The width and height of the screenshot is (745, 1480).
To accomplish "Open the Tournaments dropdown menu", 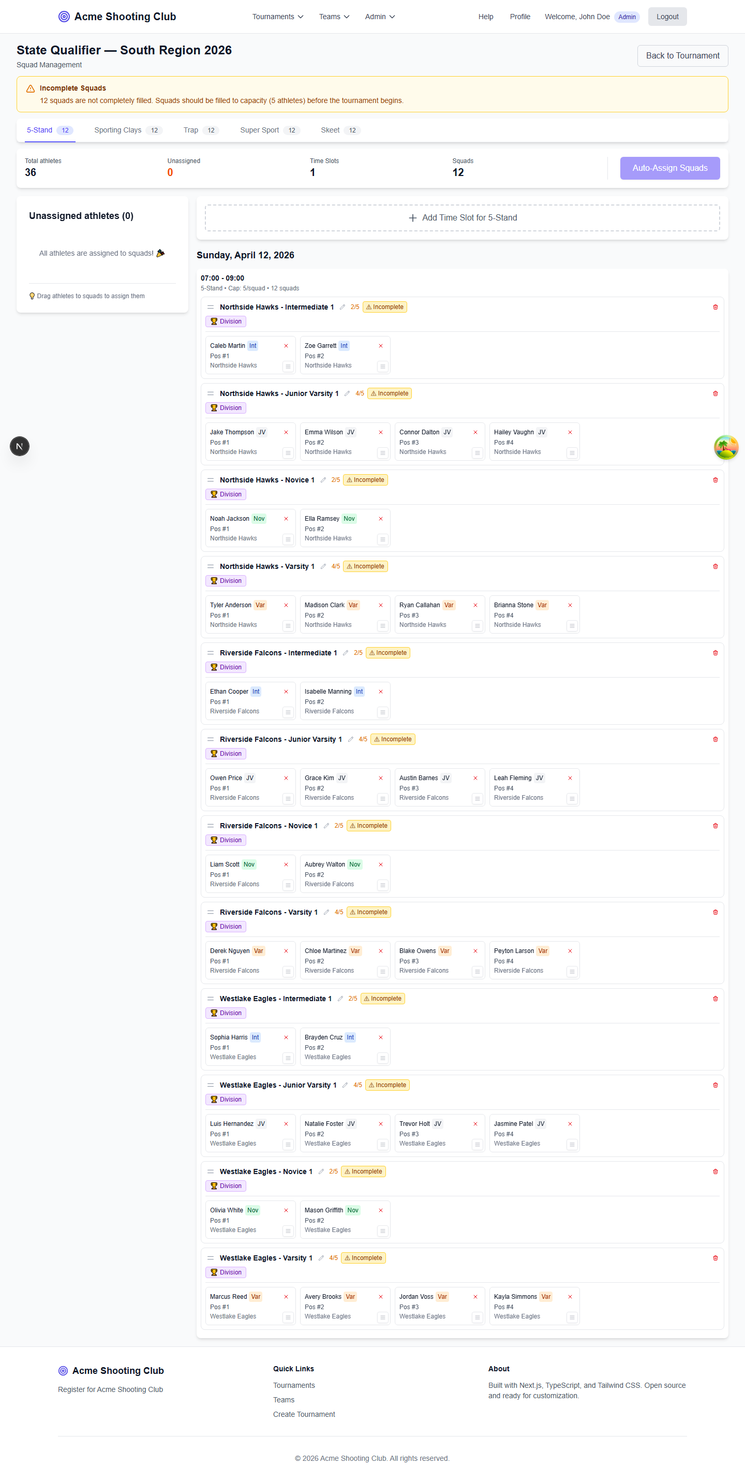I will 277,17.
